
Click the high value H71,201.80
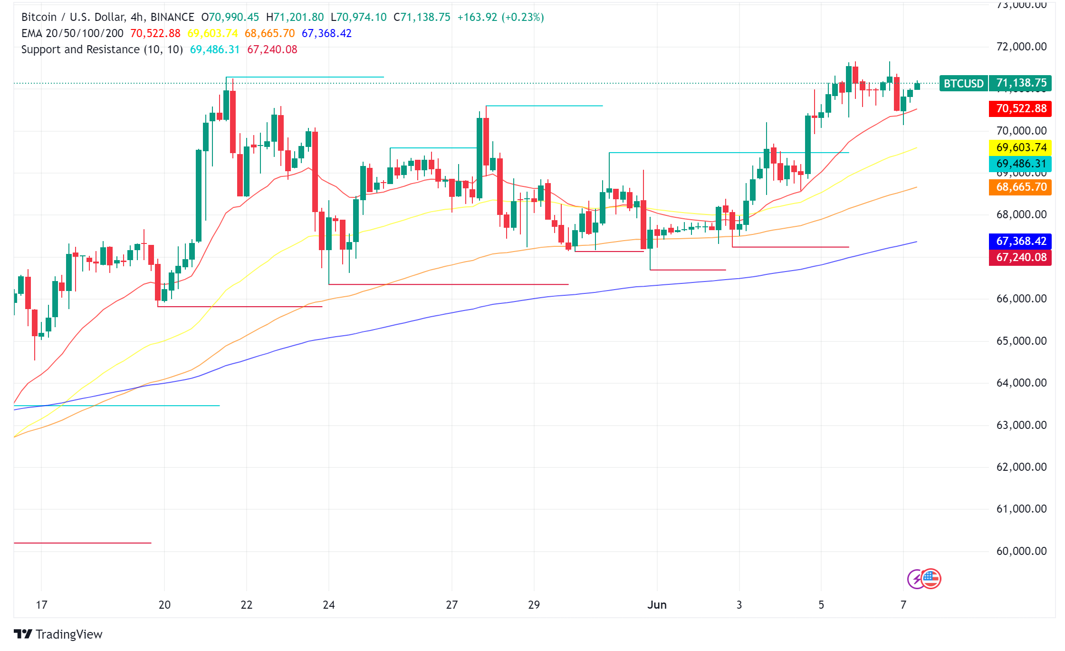point(295,17)
